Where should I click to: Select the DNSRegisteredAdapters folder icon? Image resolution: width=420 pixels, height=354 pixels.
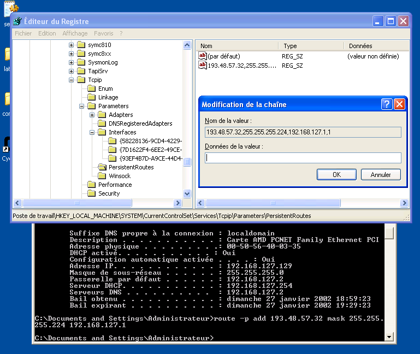click(x=102, y=123)
